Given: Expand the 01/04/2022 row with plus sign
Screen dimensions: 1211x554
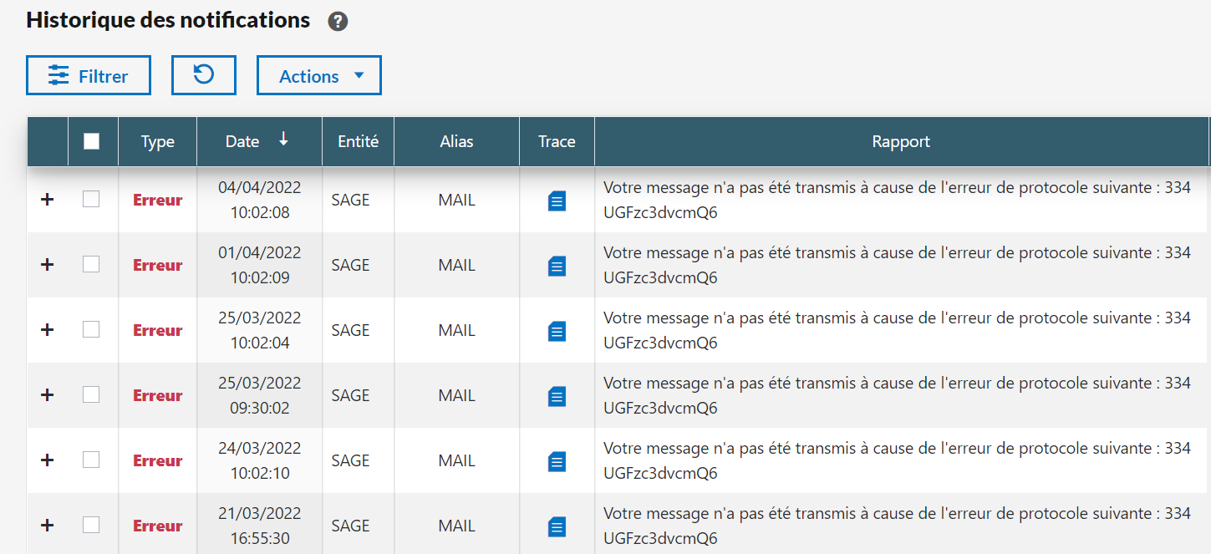Looking at the screenshot, I should [48, 265].
